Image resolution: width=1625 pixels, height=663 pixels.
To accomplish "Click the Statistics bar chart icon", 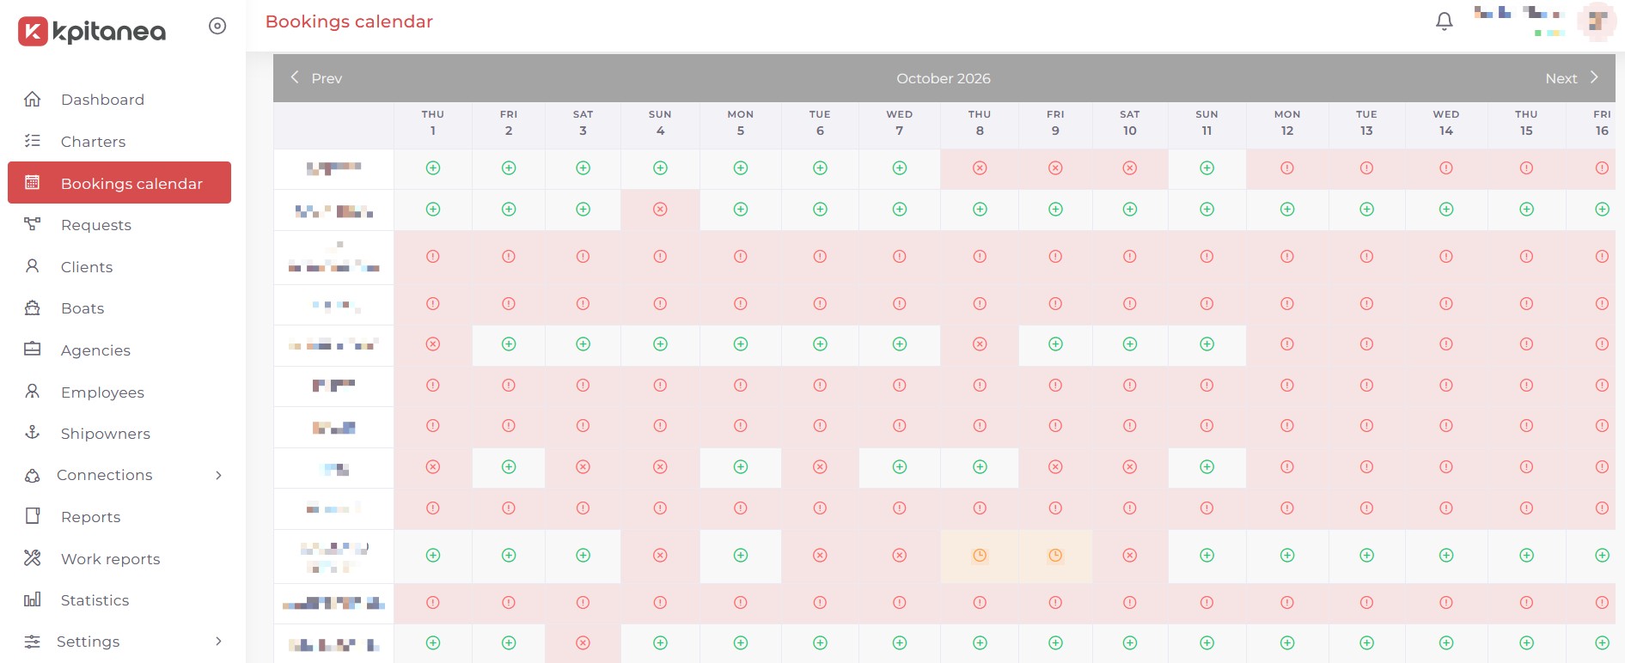I will tap(33, 599).
